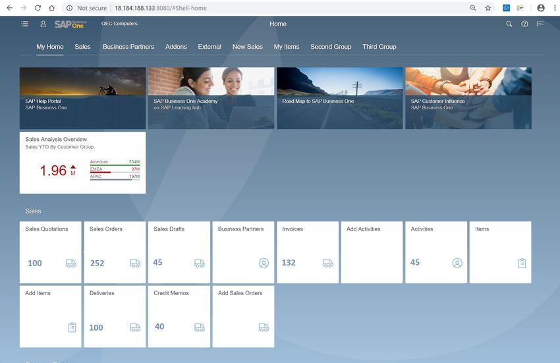Open browser account avatar icon
This screenshot has height=363, width=560.
541,8
